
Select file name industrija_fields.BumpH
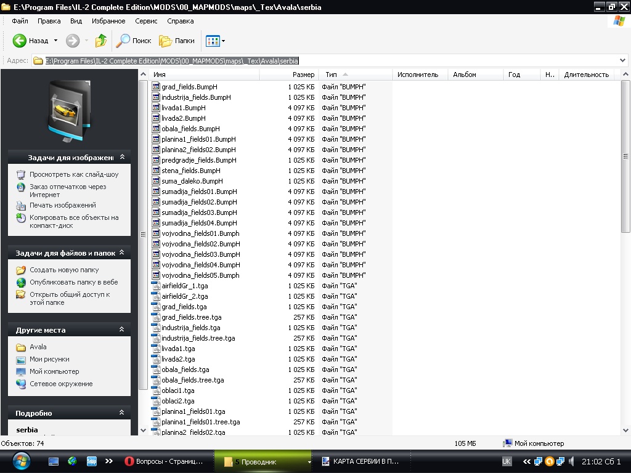pyautogui.click(x=196, y=97)
